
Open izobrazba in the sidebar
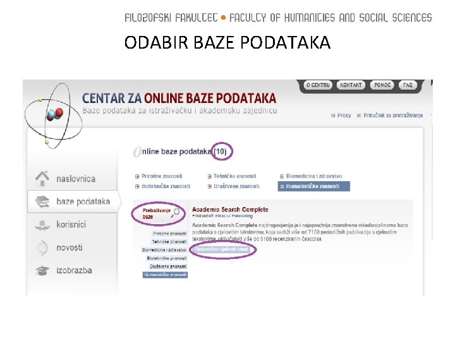click(x=74, y=270)
